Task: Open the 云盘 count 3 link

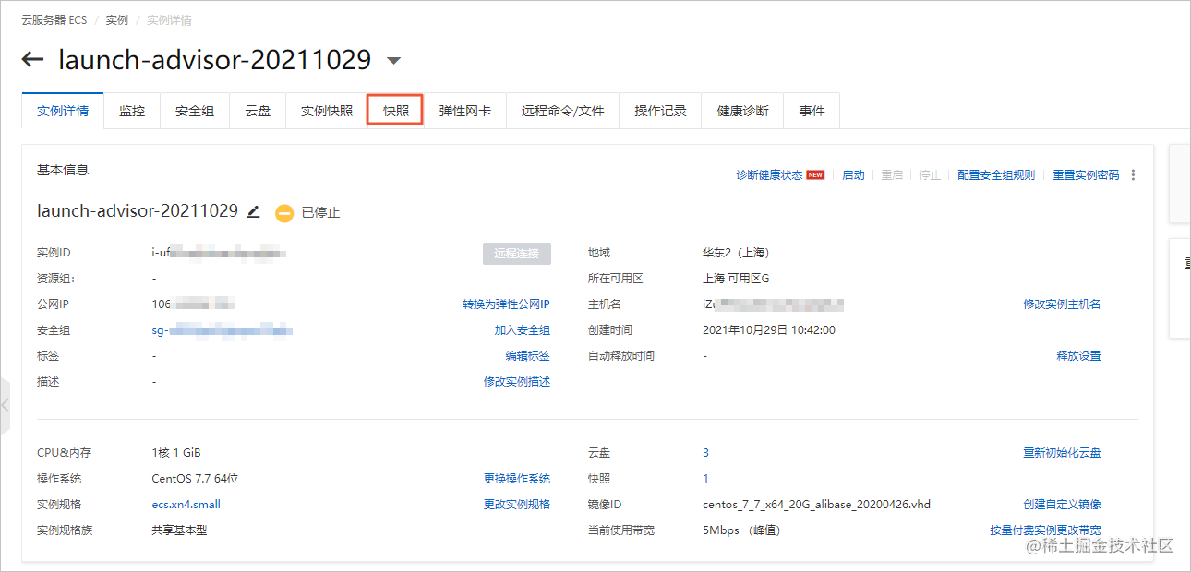Action: tap(705, 453)
